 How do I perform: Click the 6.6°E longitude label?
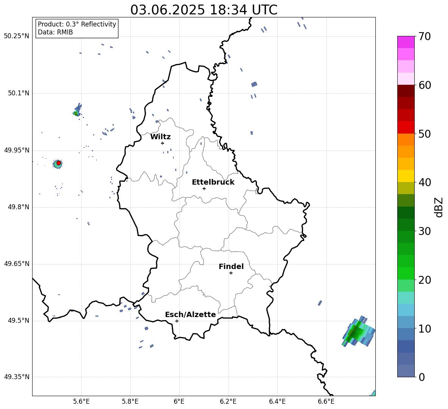(326, 402)
